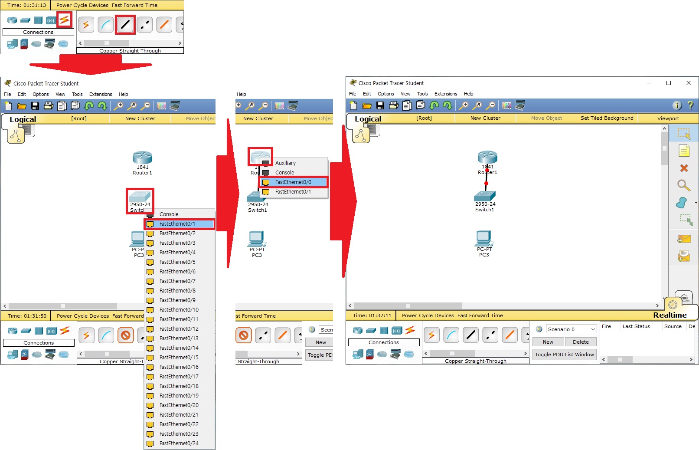This screenshot has width=699, height=450.
Task: Pick automatic connection type in right window
Action: coord(431,335)
